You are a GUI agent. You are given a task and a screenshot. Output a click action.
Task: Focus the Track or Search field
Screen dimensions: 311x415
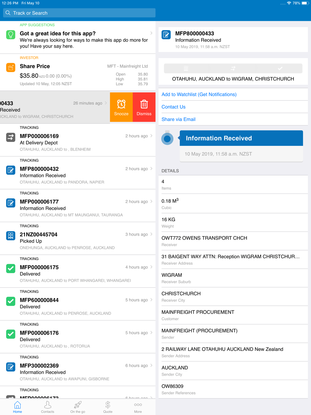[79, 13]
